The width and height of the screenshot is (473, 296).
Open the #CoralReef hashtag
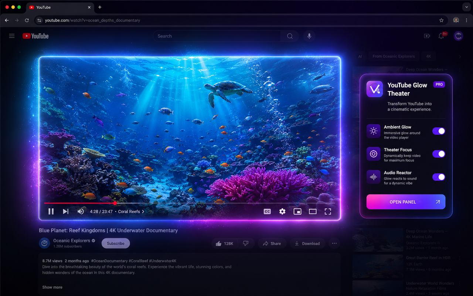pyautogui.click(x=140, y=261)
